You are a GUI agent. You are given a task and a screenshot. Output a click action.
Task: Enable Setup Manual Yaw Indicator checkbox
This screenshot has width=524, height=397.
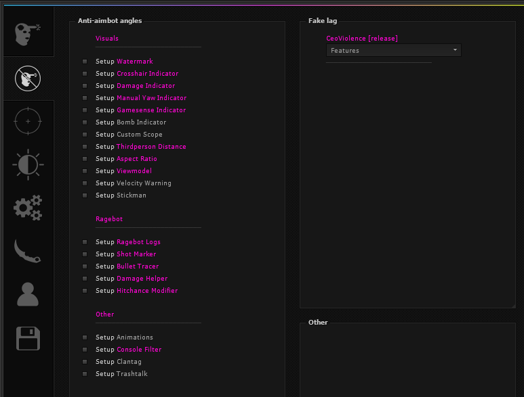click(x=85, y=98)
